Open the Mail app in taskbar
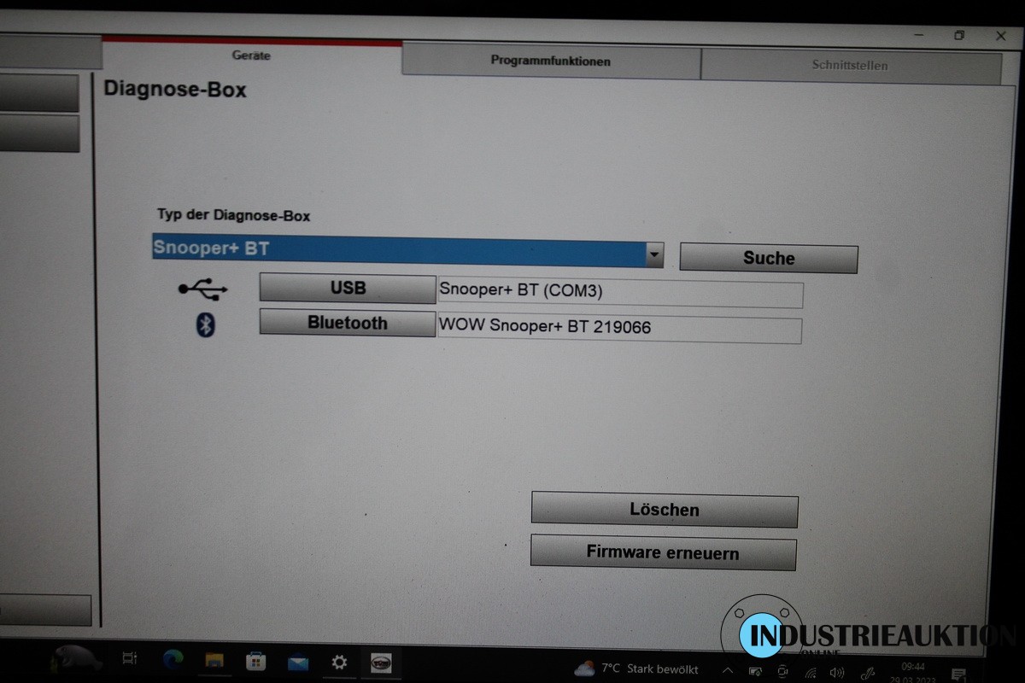 [x=297, y=662]
